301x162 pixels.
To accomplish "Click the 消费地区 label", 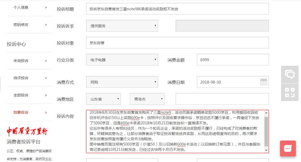I will [65, 99].
